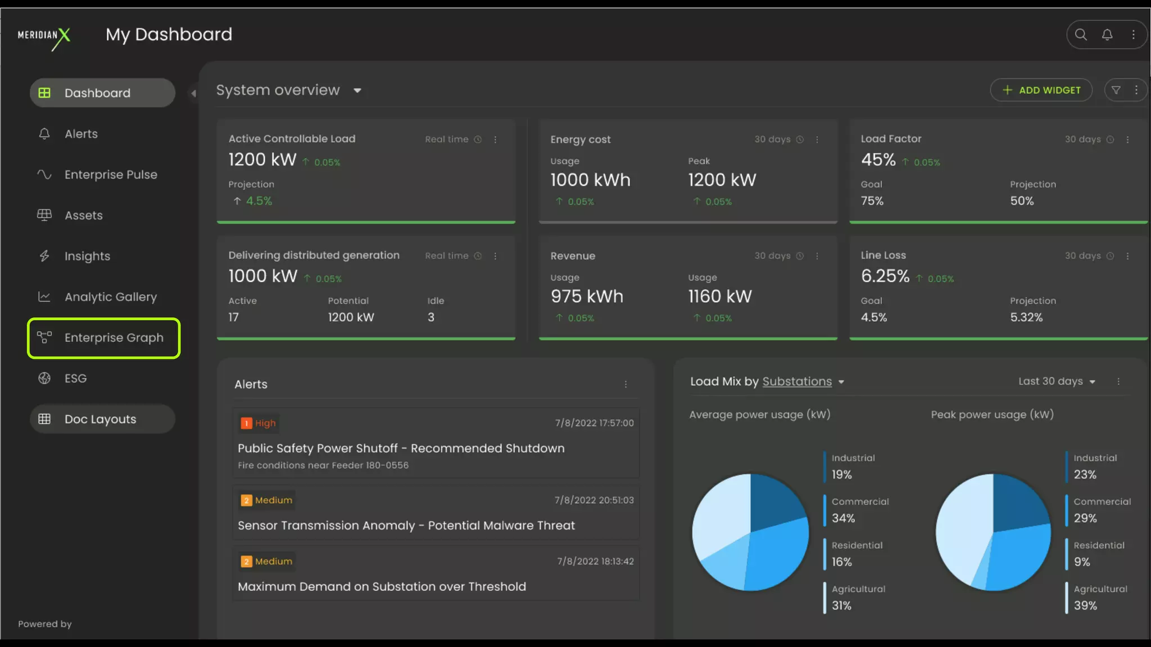Open Line Loss widget kebab menu
The image size is (1151, 647).
[x=1127, y=256]
